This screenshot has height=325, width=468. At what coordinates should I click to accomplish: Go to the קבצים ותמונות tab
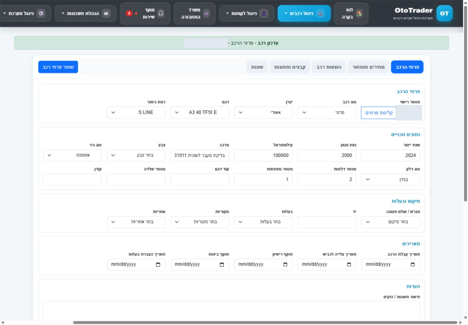point(290,67)
